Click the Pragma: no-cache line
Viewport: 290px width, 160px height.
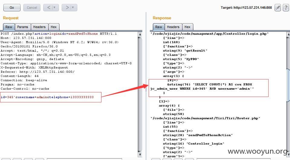18,85
